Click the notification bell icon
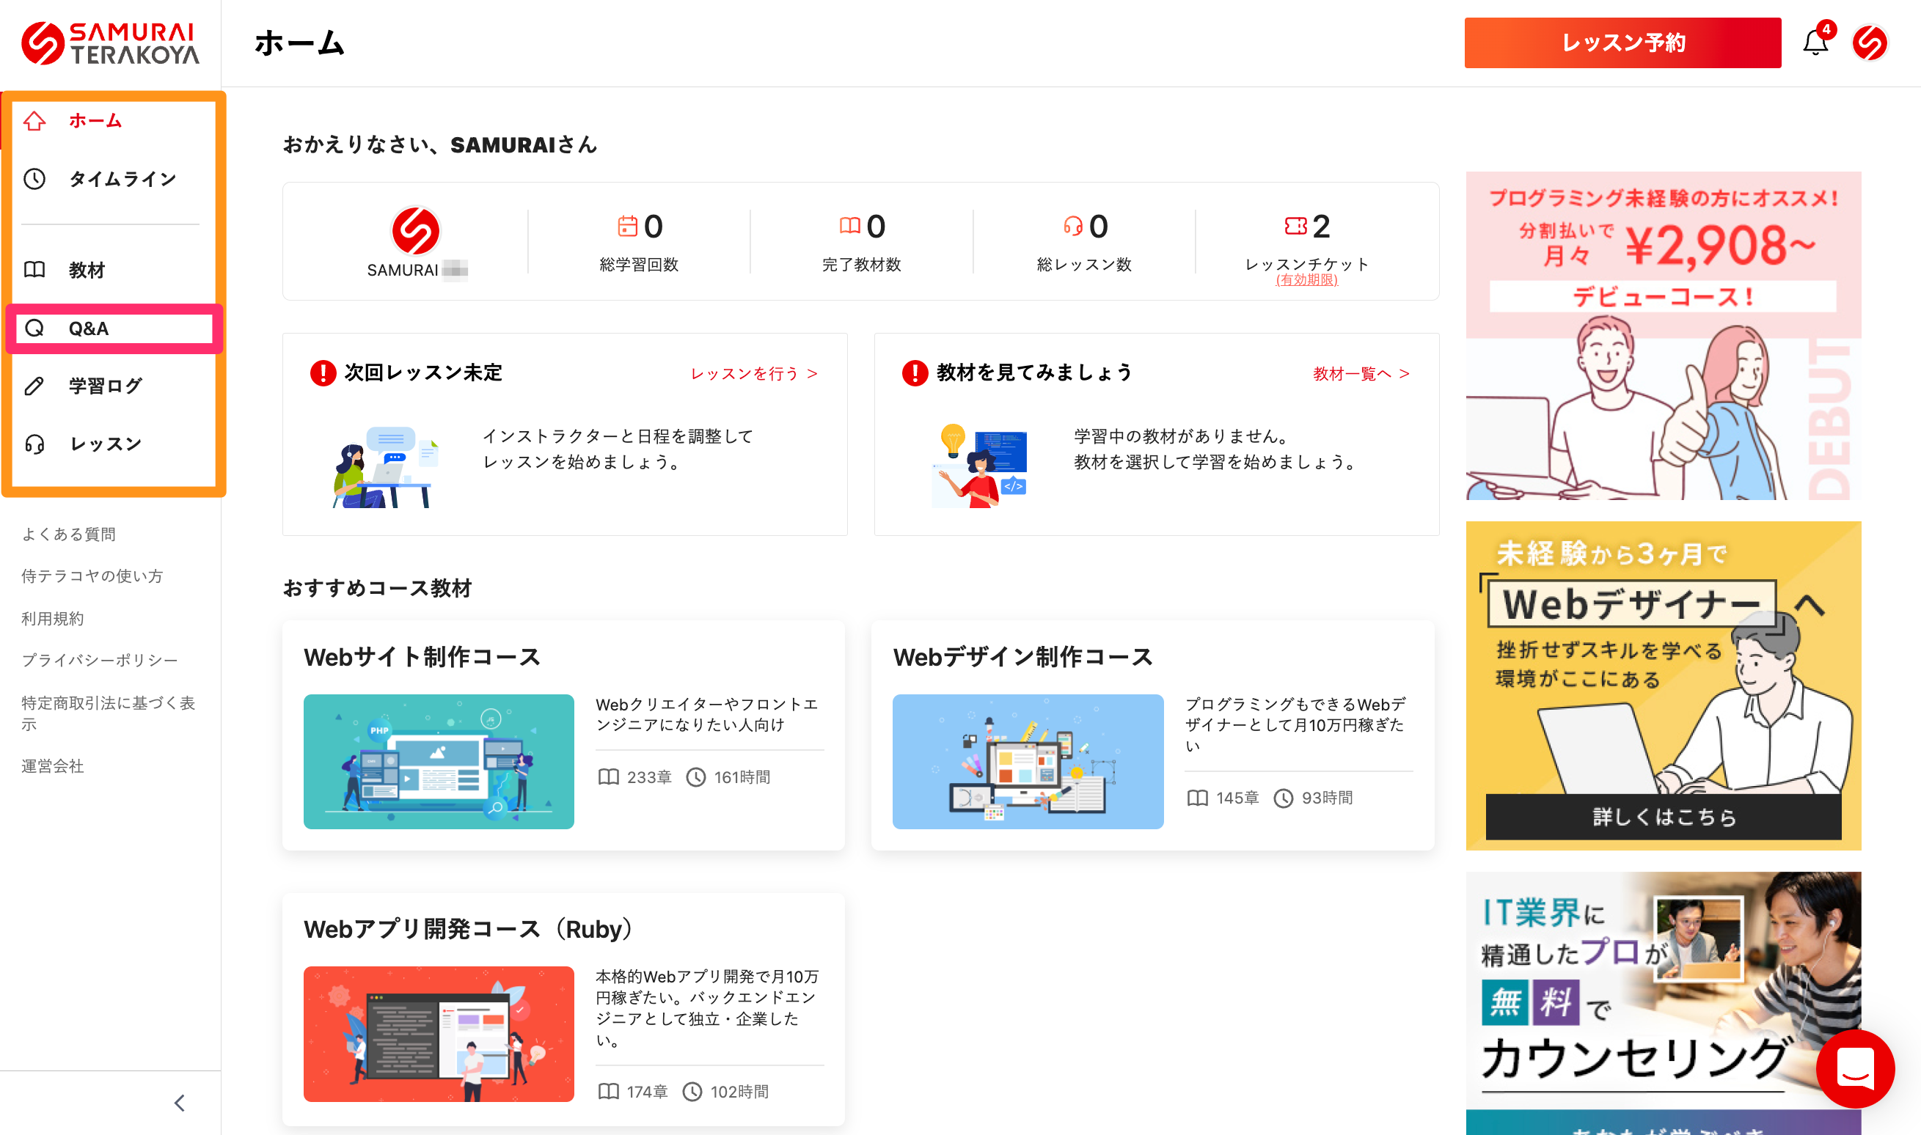Viewport: 1921px width, 1135px height. (x=1815, y=43)
